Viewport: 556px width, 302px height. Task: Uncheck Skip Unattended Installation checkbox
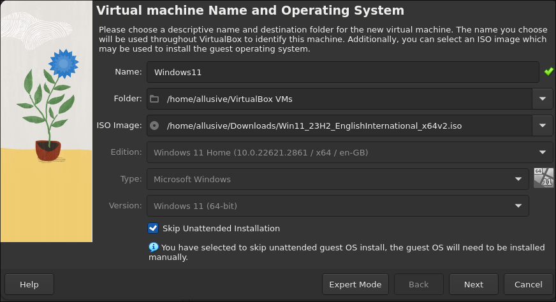tap(153, 228)
